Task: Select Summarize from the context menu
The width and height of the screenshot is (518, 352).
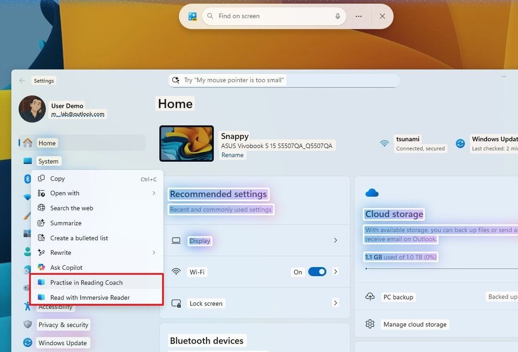Action: pos(66,223)
